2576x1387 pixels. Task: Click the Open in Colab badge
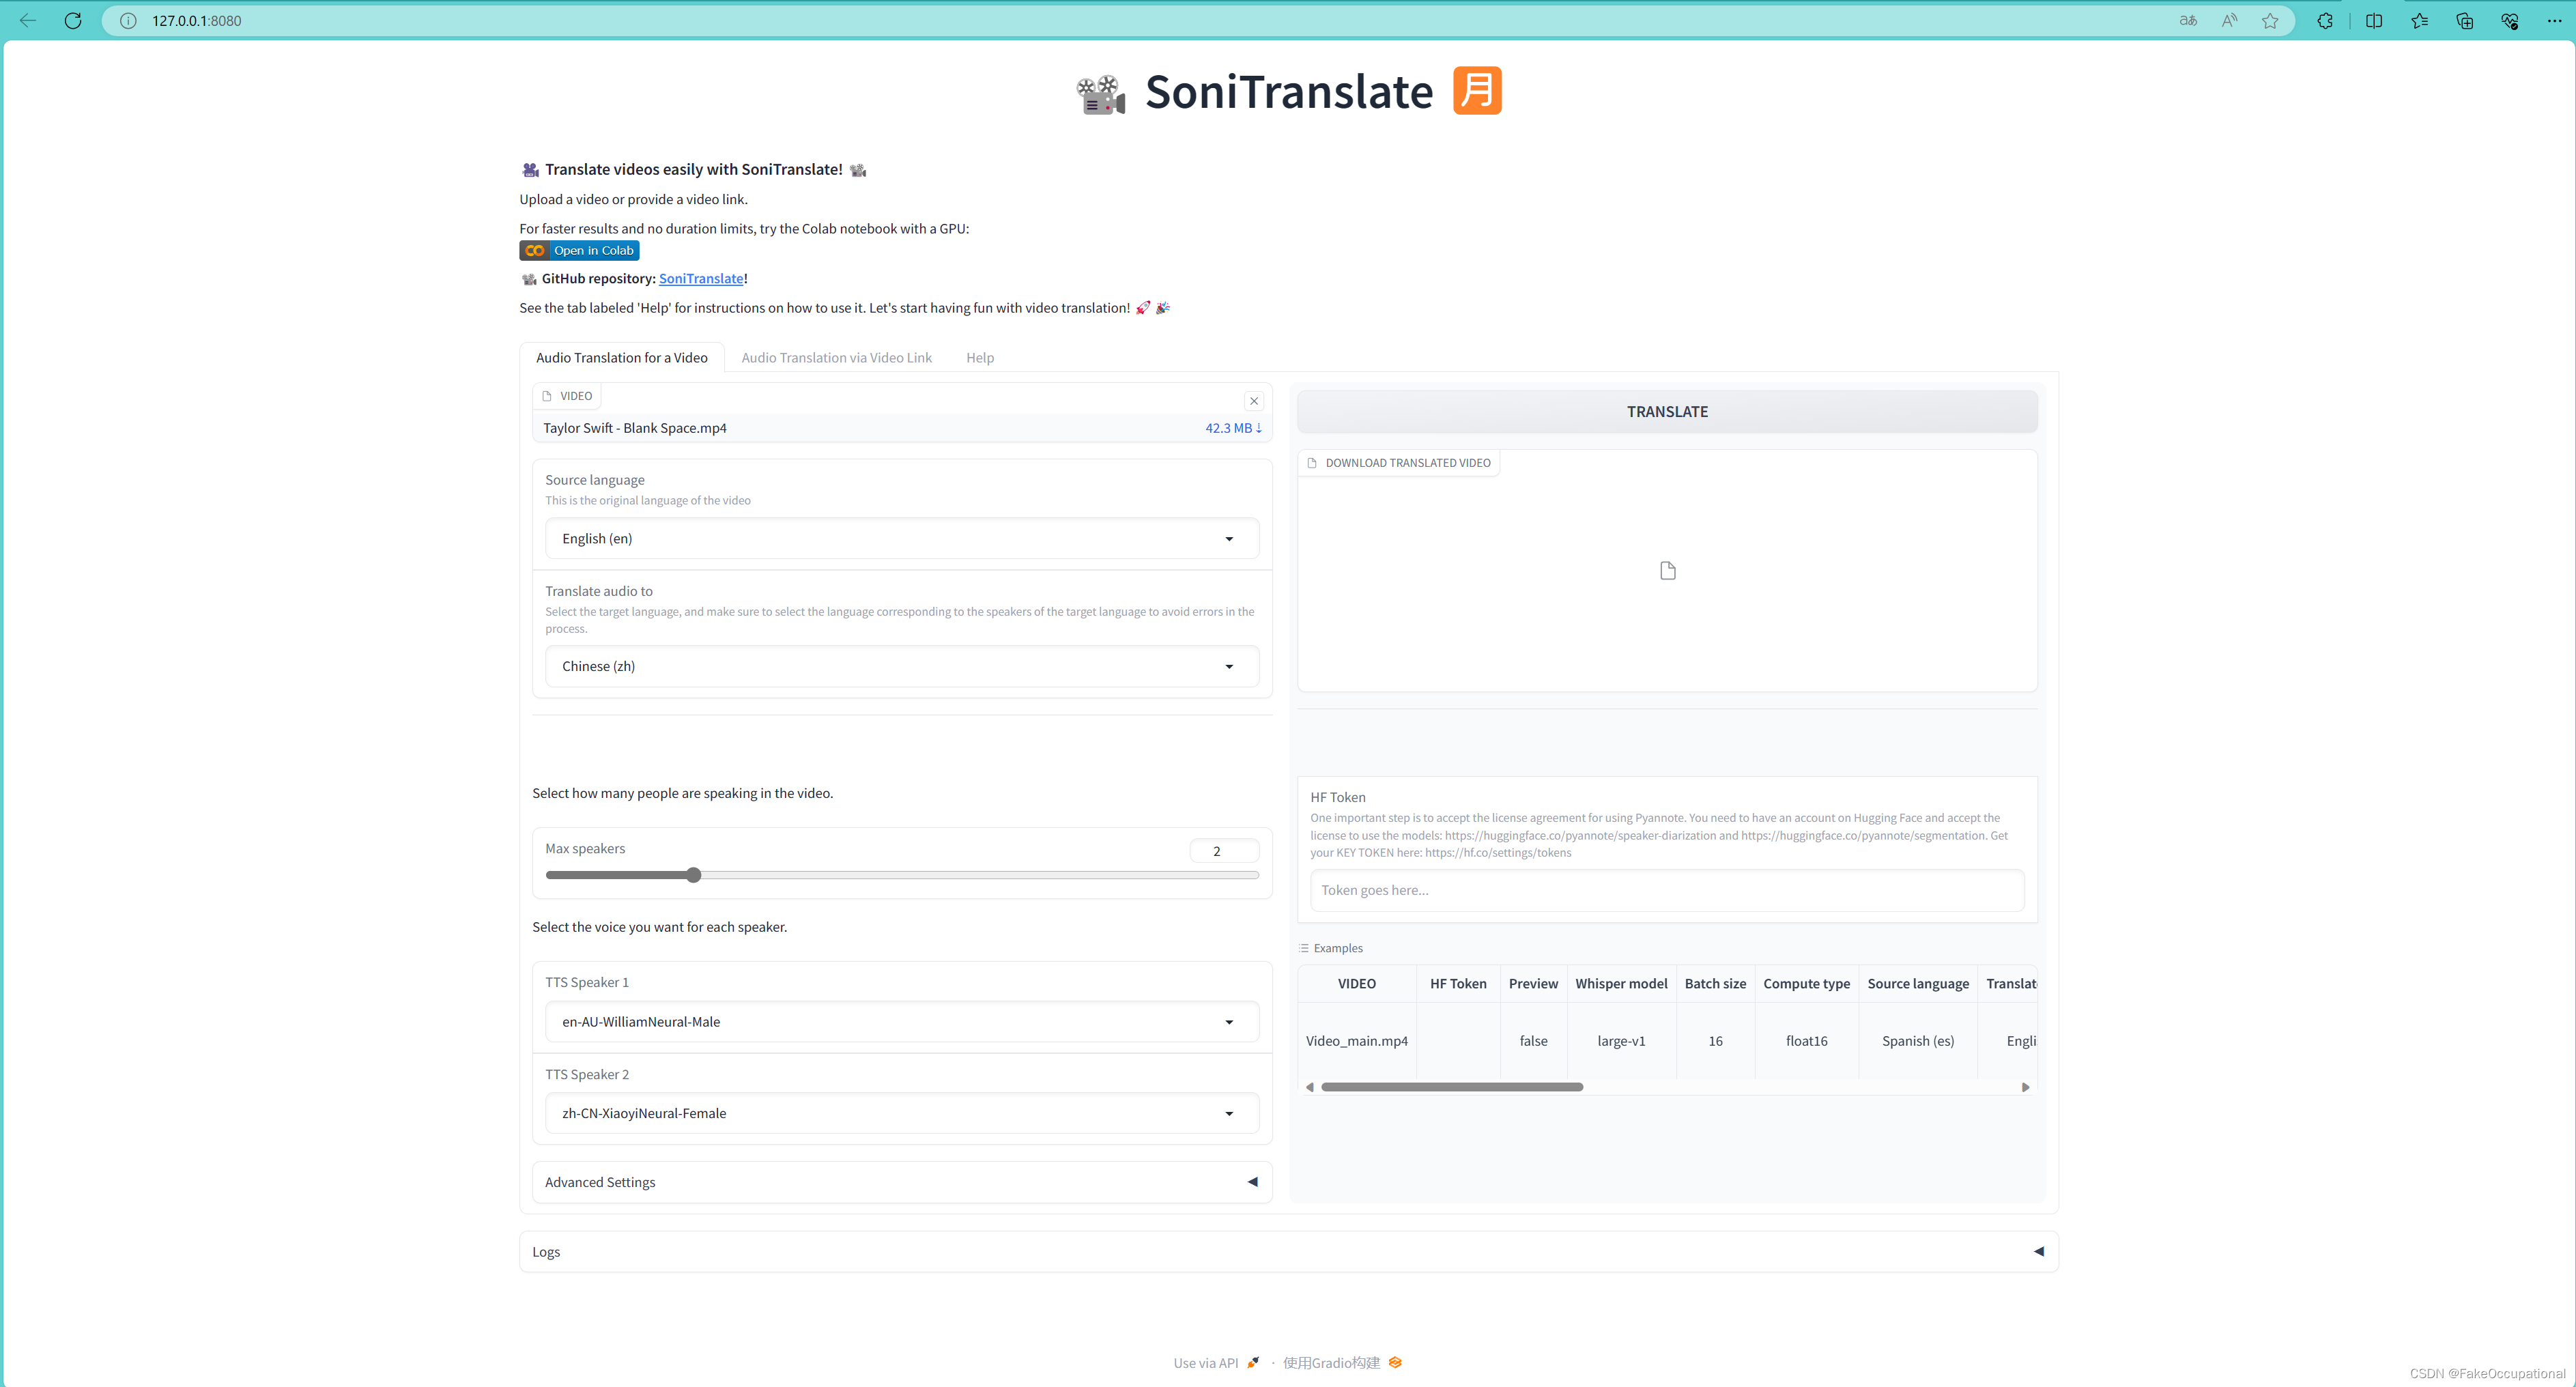(579, 251)
